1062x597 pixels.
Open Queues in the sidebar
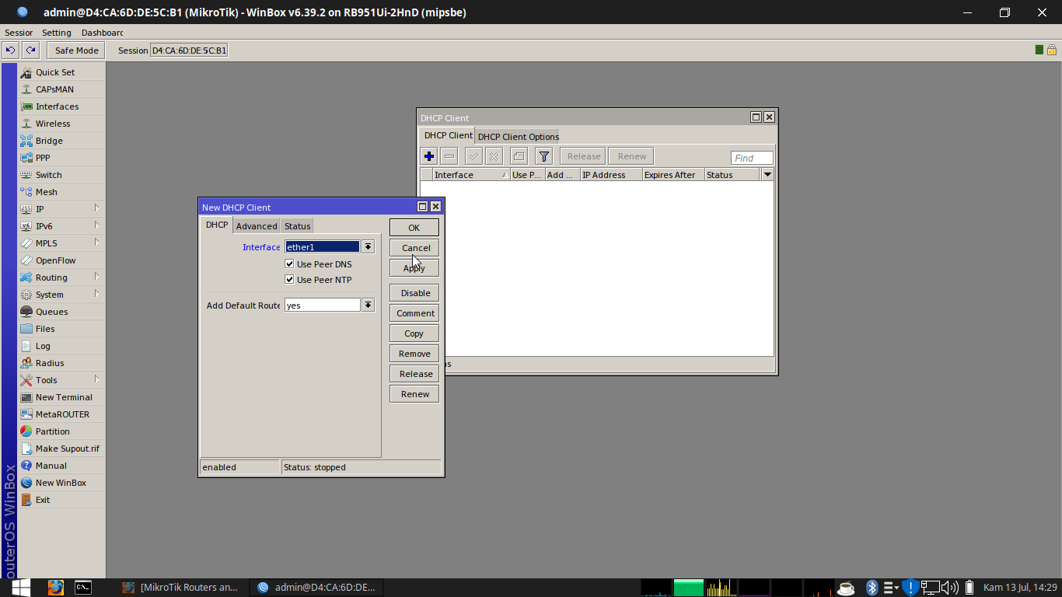[x=61, y=312]
